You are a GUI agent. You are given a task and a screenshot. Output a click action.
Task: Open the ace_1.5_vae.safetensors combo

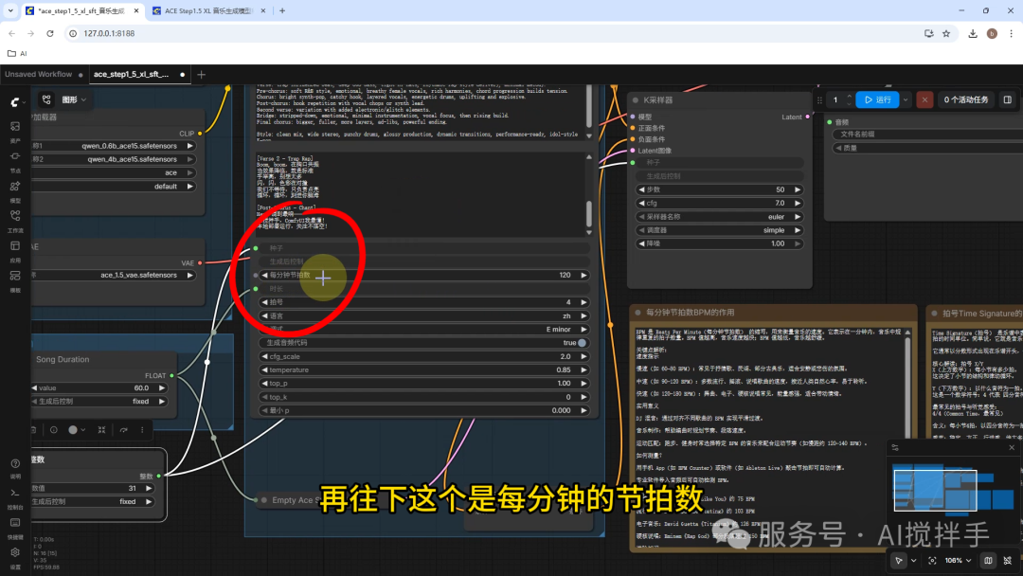[x=114, y=276]
